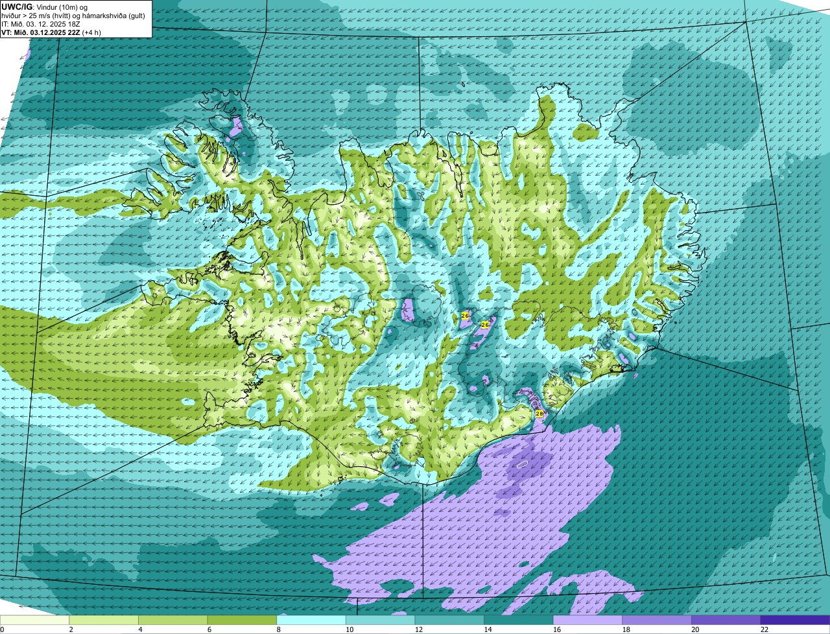The height and width of the screenshot is (634, 830).
Task: Click the 14–16 m/s dark teal band
Action: (519, 620)
